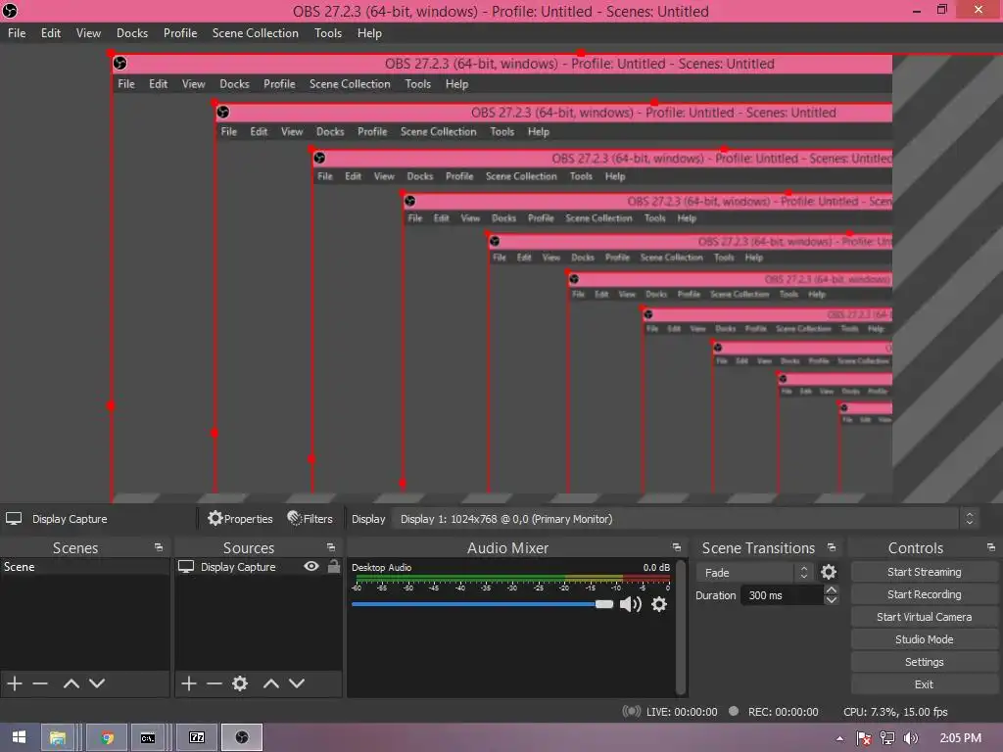The image size is (1003, 752).
Task: Pop out the Controls dock
Action: click(991, 548)
